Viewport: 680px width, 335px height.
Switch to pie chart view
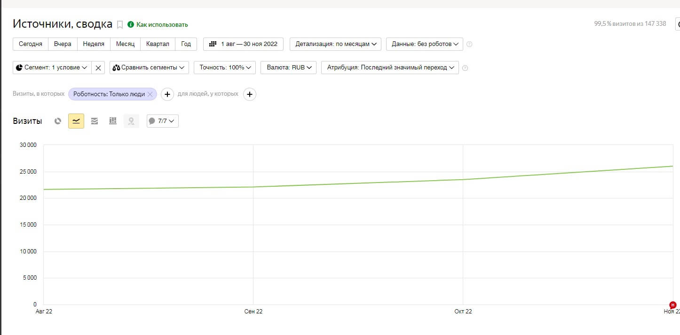[58, 121]
